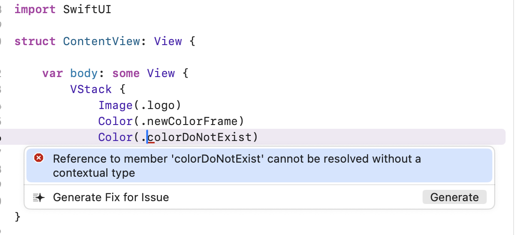
Task: Click the VStack keyword
Action: [91, 89]
